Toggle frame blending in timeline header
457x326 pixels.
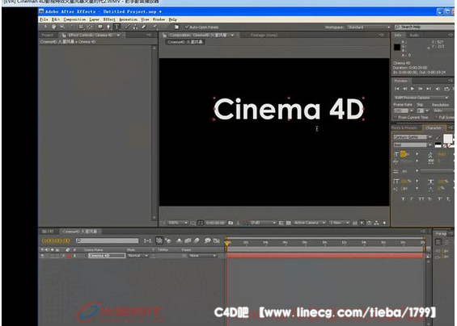pos(188,240)
